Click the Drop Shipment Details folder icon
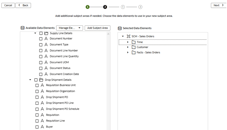The height and width of the screenshot is (130, 227). 41,80
